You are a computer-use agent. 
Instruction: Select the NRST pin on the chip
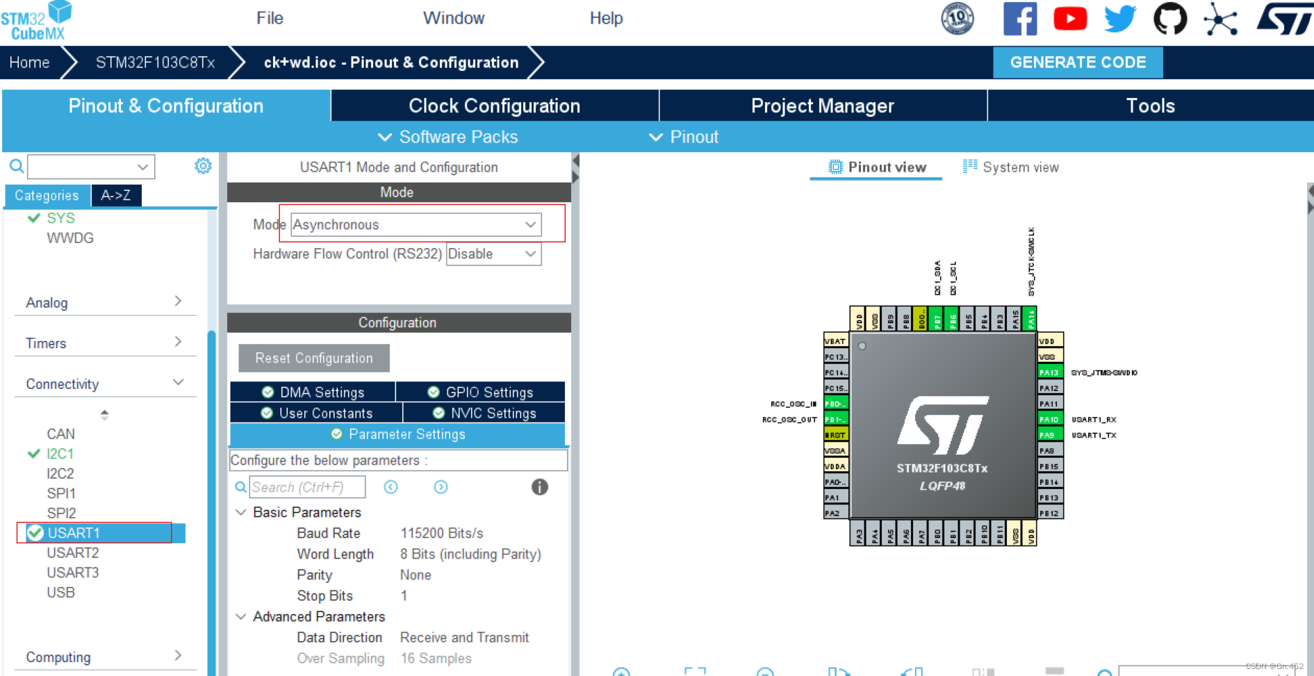tap(836, 435)
